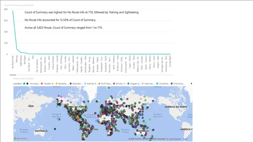The height and width of the screenshot is (142, 253).
Task: Click the Brindisi legend label
Action: click(x=121, y=84)
